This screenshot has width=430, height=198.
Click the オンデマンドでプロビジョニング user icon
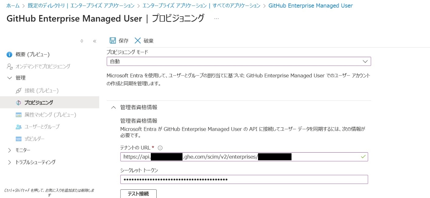pos(10,66)
